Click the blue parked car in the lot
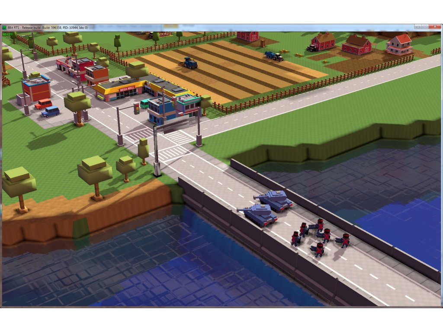This screenshot has height=332, width=443. [x=50, y=112]
